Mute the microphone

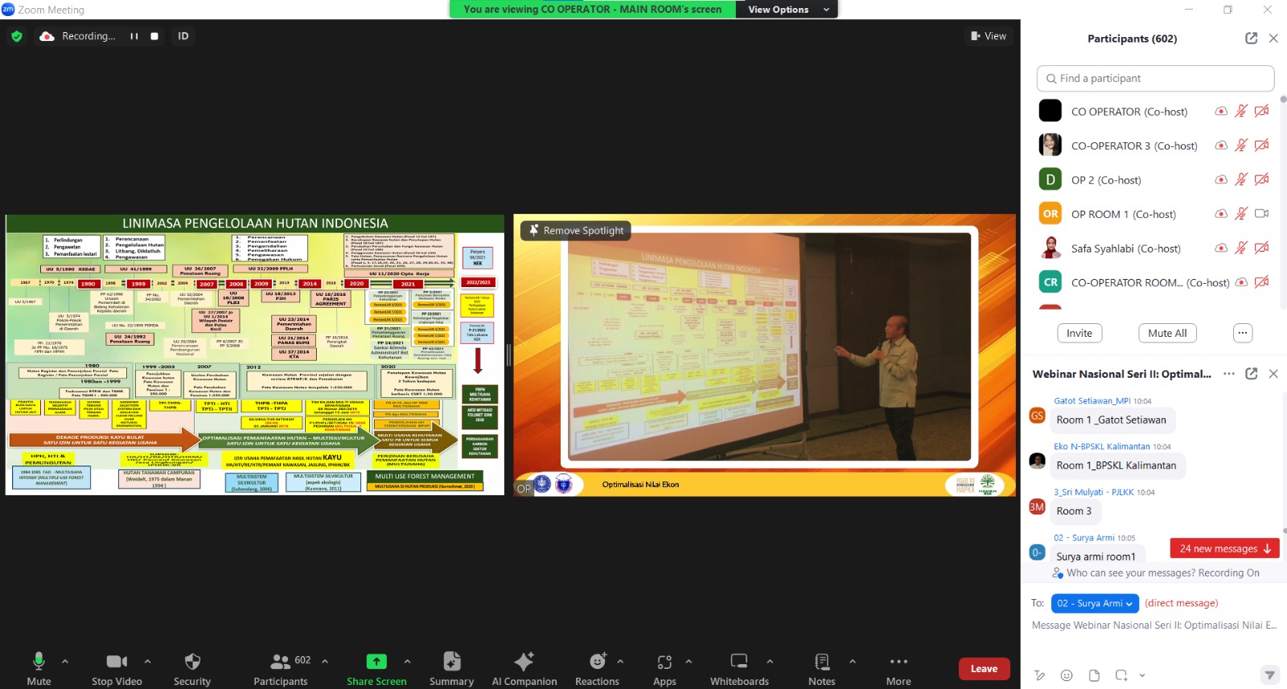tap(39, 662)
